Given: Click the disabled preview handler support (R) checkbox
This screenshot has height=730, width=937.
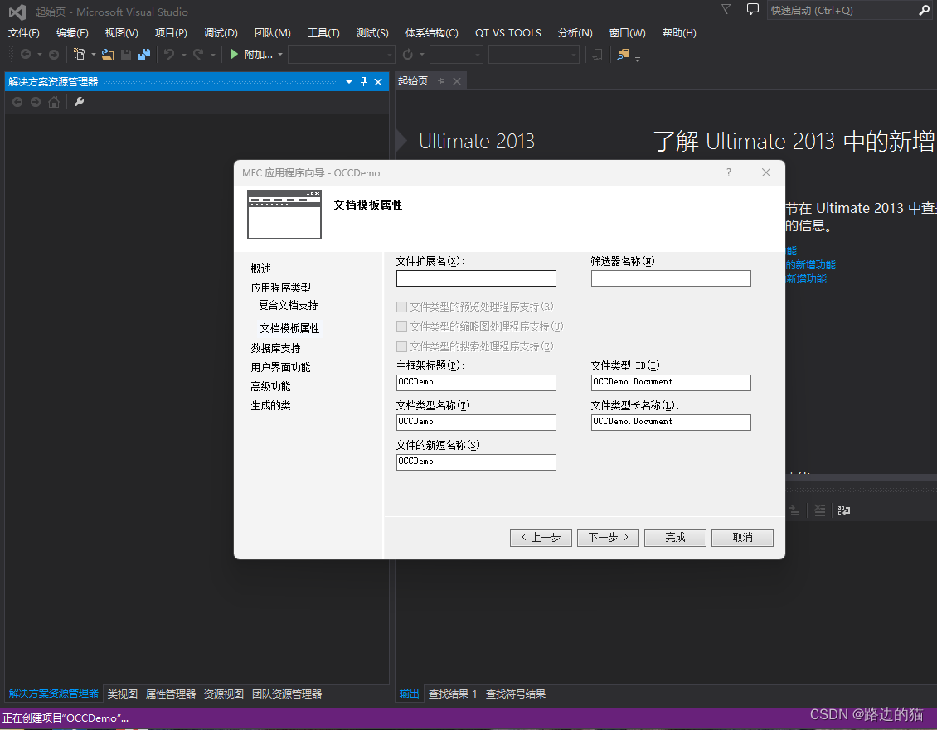Looking at the screenshot, I should (x=401, y=307).
